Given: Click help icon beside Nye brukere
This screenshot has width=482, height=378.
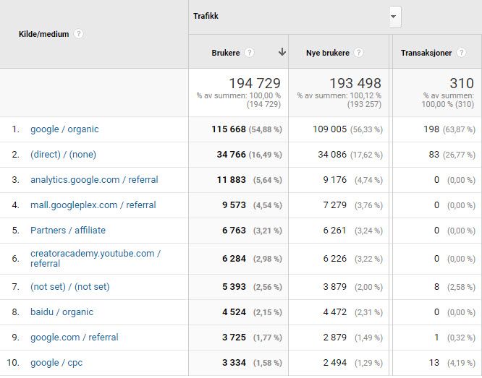Looking at the screenshot, I should (x=358, y=53).
